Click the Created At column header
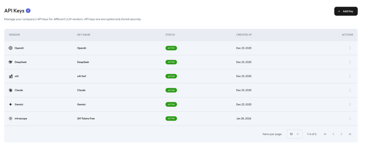365x165 pixels. click(x=244, y=35)
